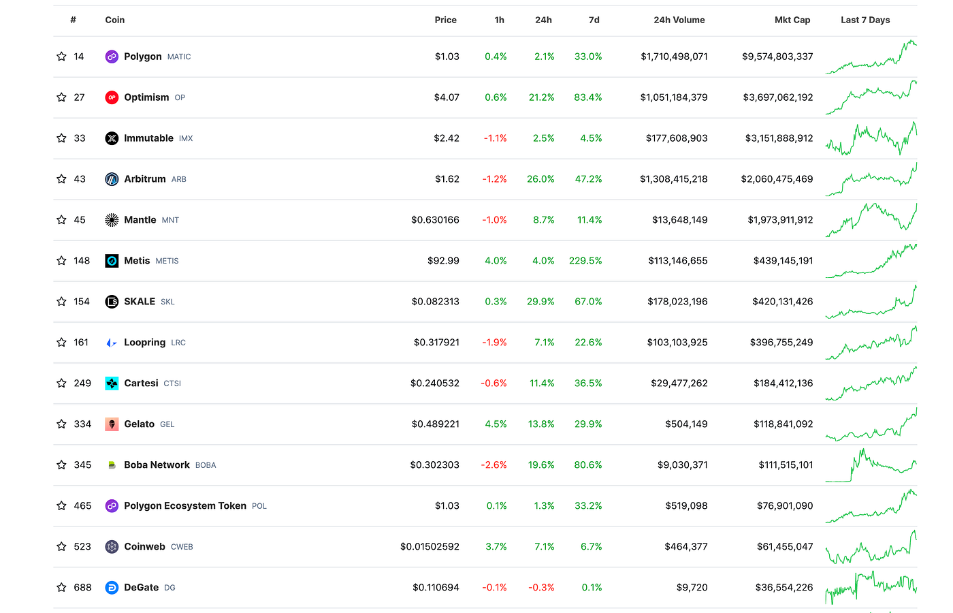The image size is (953, 613).
Task: Click Optimism's $4.07 price
Action: point(447,97)
